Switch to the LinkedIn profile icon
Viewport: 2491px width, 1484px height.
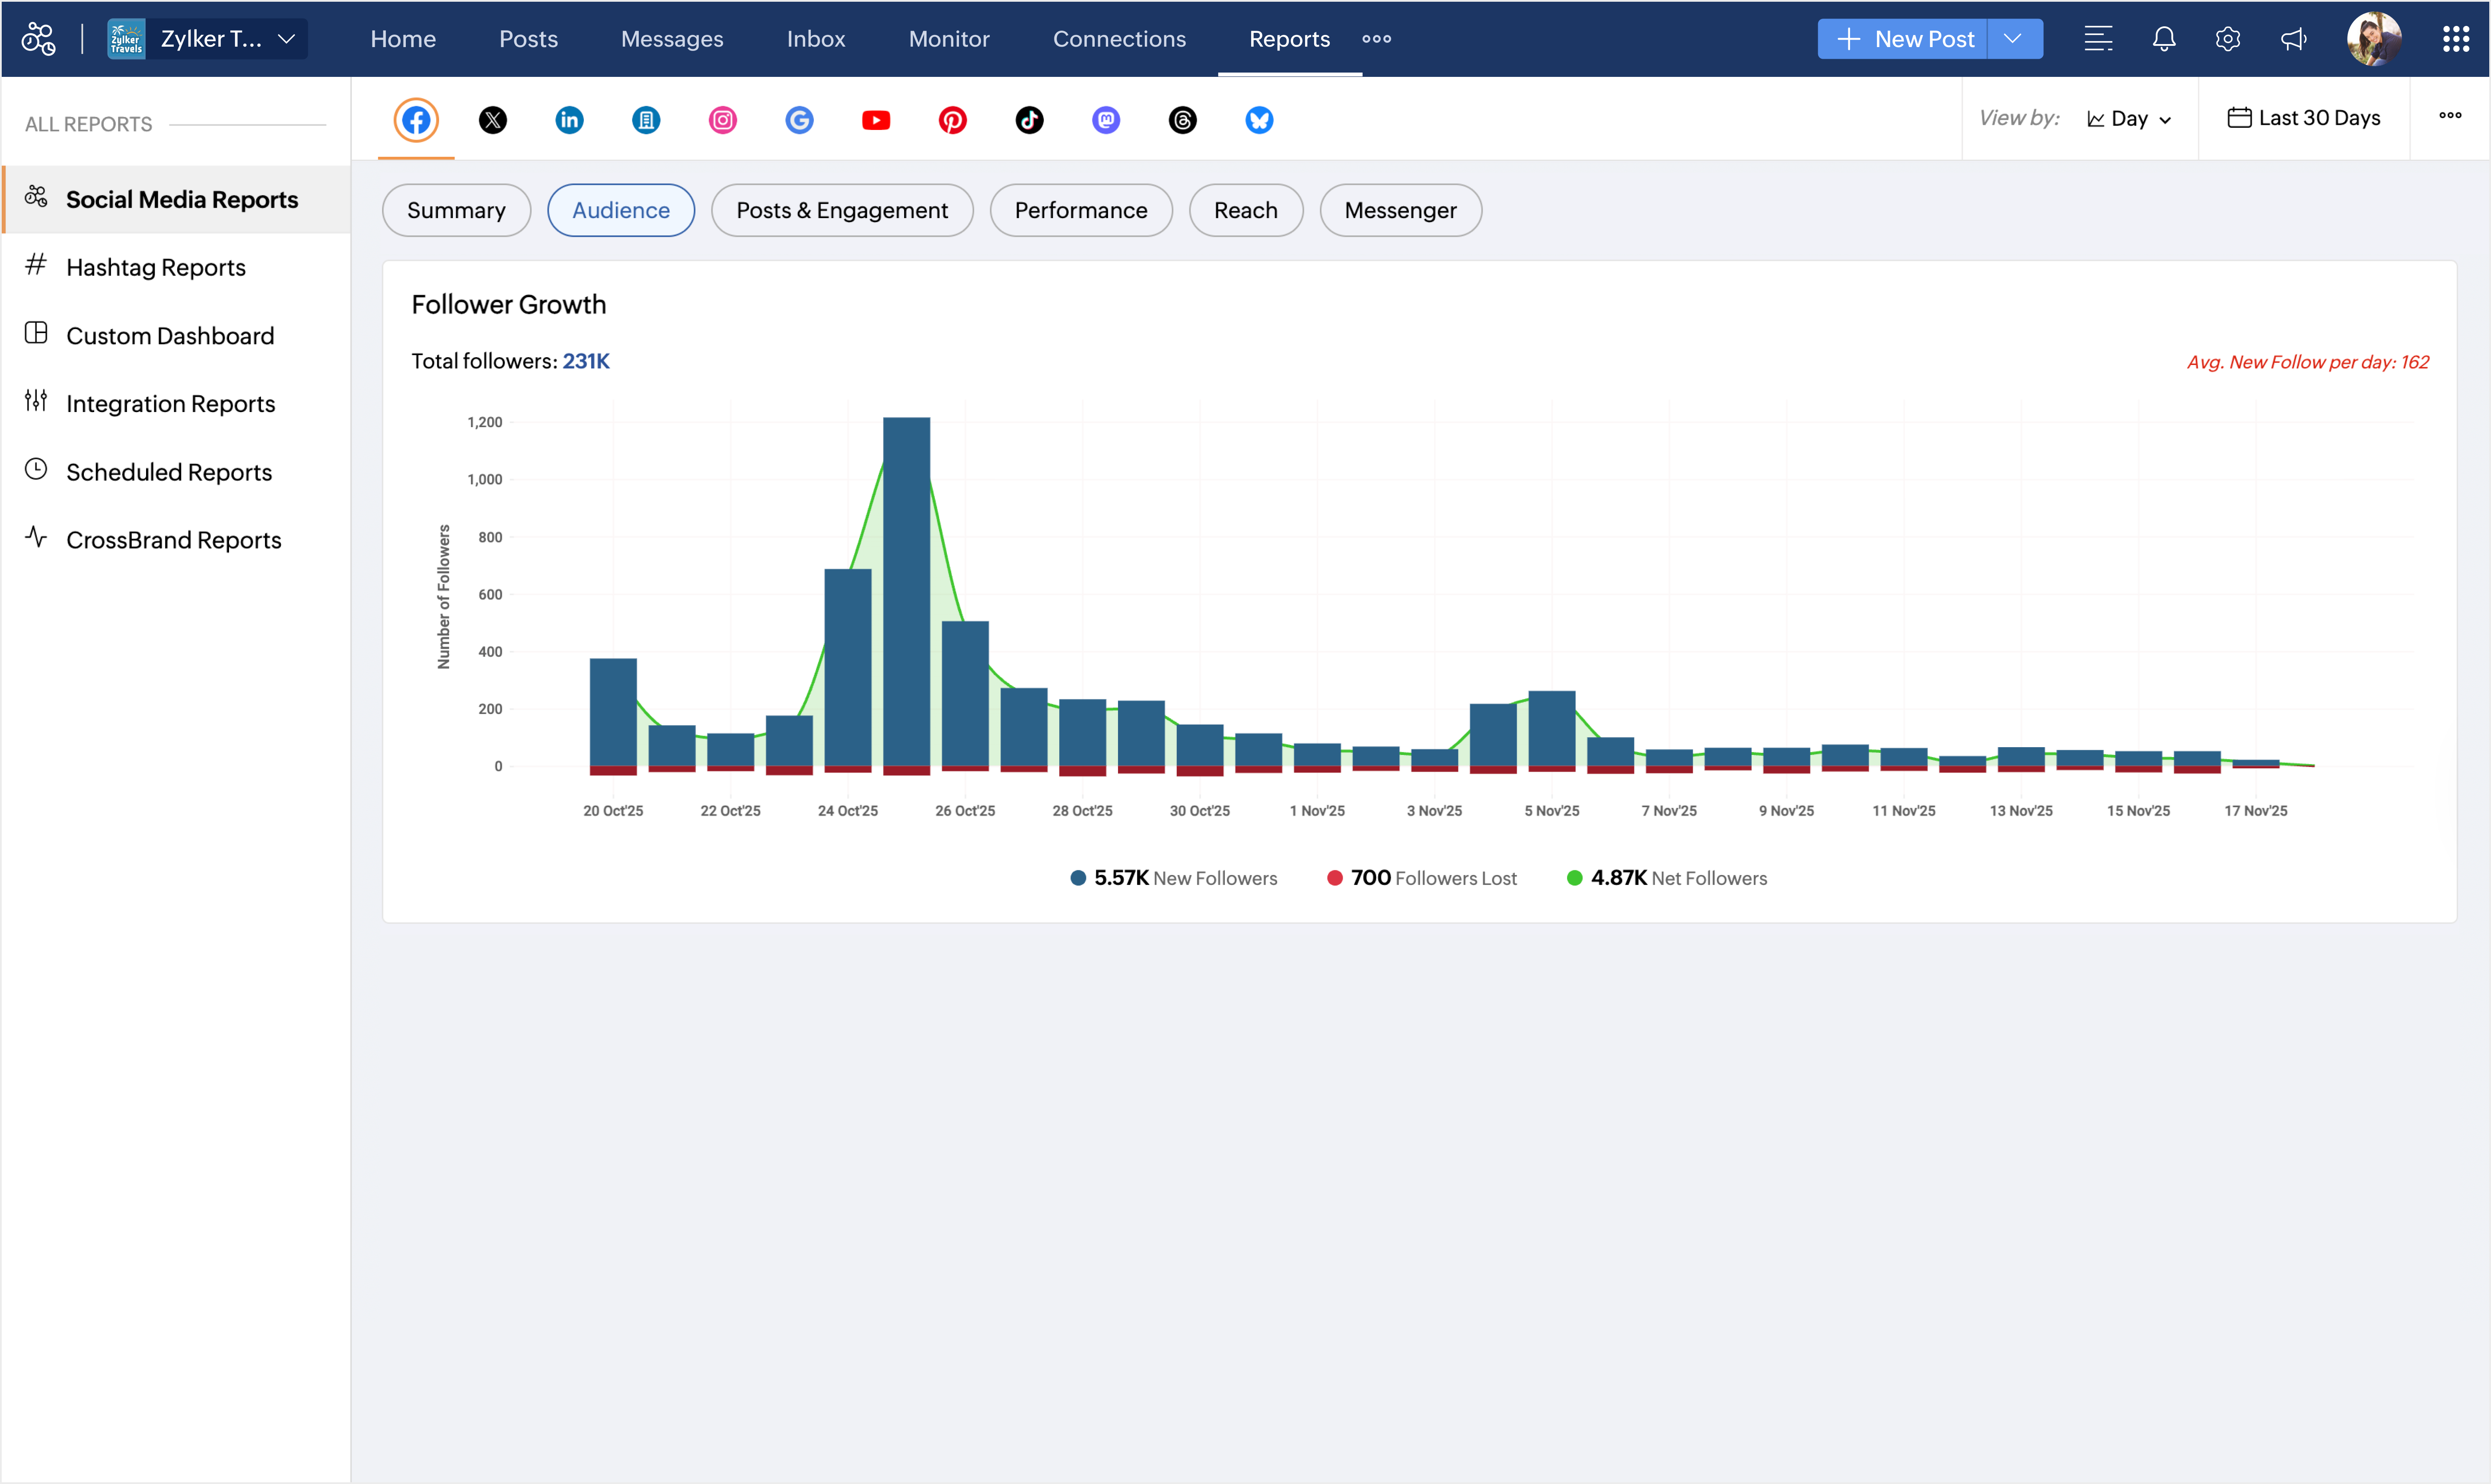click(569, 120)
